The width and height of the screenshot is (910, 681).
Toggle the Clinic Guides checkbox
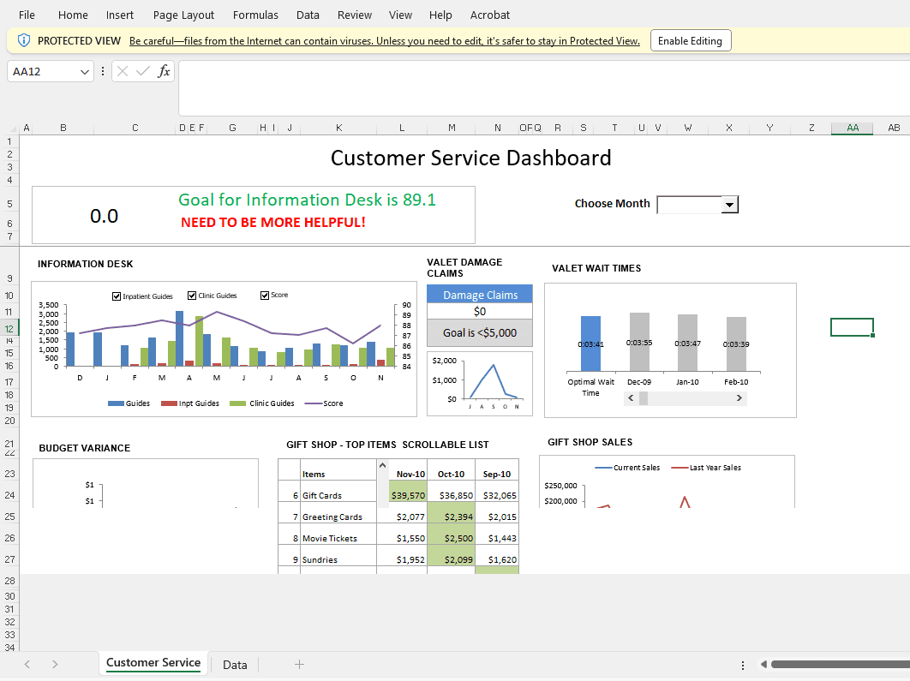point(192,296)
